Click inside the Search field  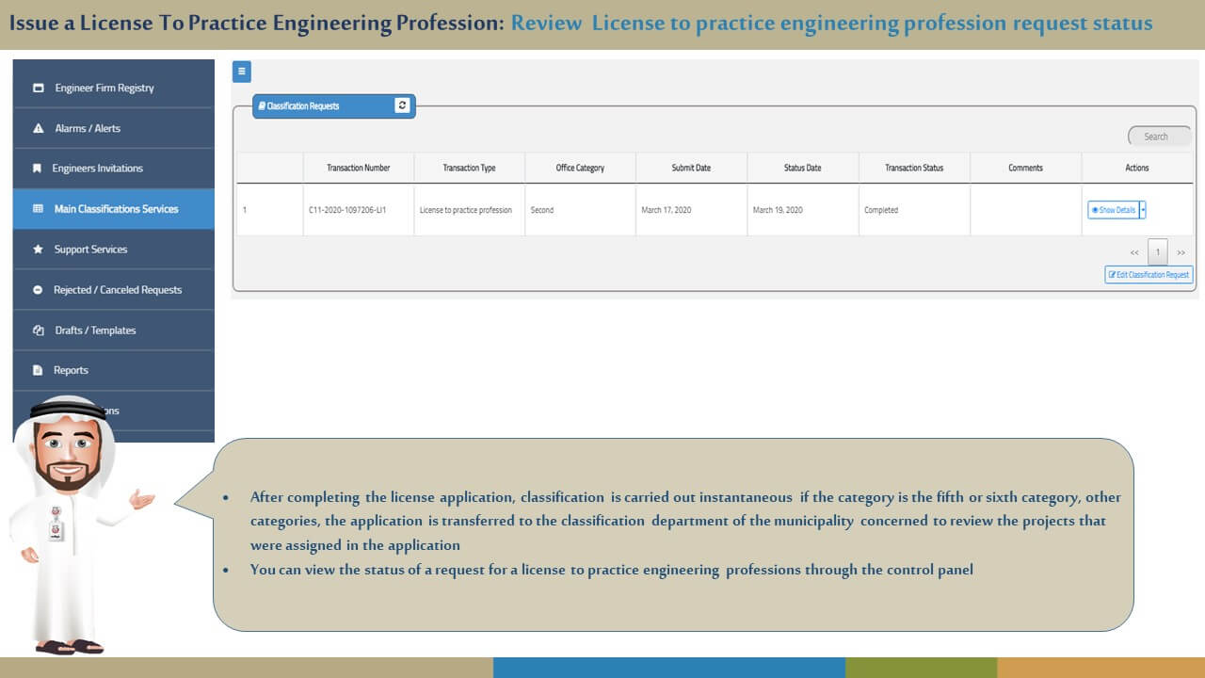(1160, 137)
